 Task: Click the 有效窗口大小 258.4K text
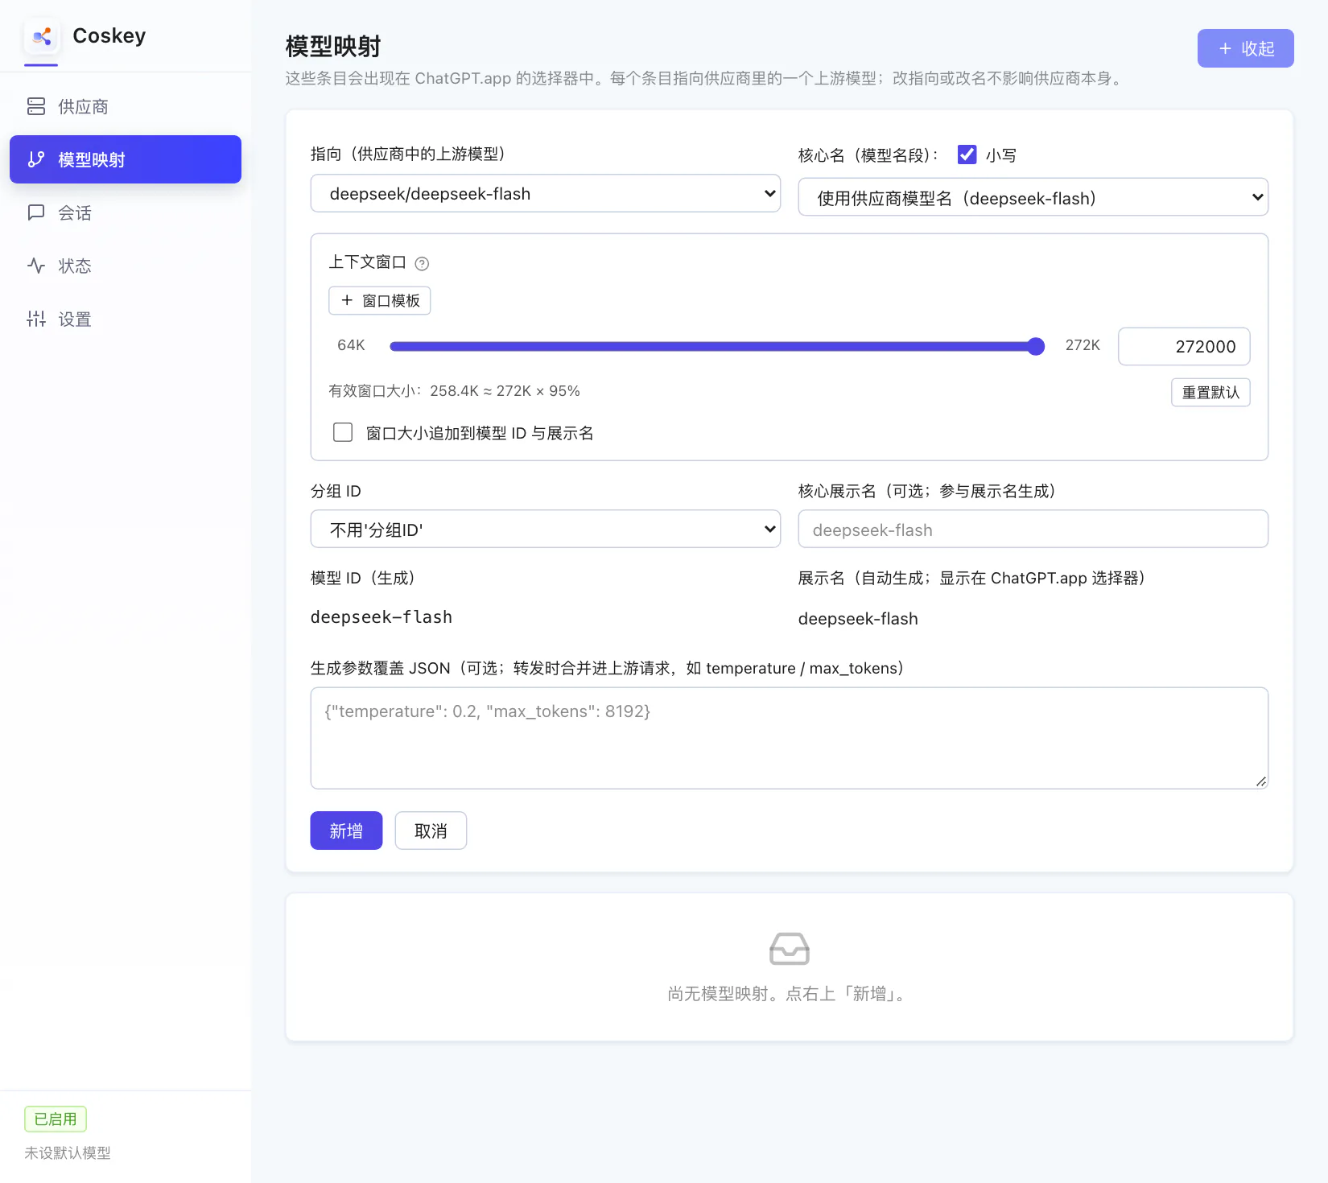pyautogui.click(x=454, y=391)
